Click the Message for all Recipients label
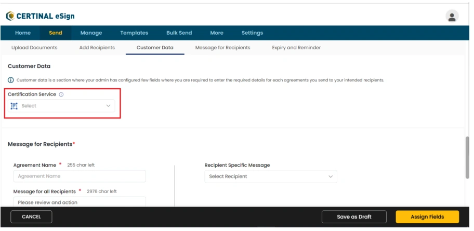 click(45, 192)
